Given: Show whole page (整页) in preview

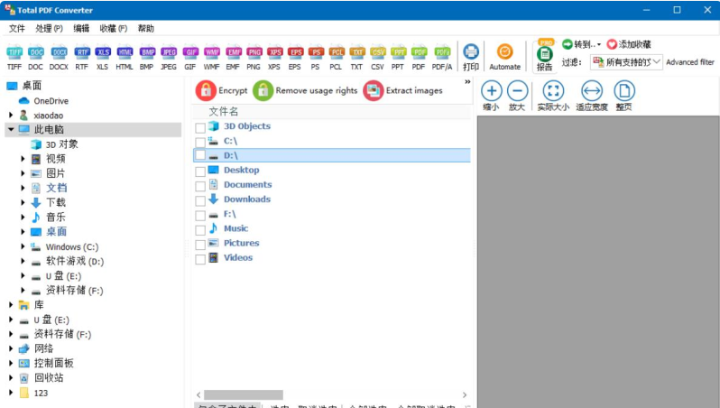Looking at the screenshot, I should pos(624,96).
